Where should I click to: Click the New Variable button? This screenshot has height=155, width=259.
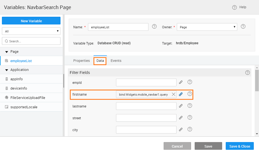31,21
